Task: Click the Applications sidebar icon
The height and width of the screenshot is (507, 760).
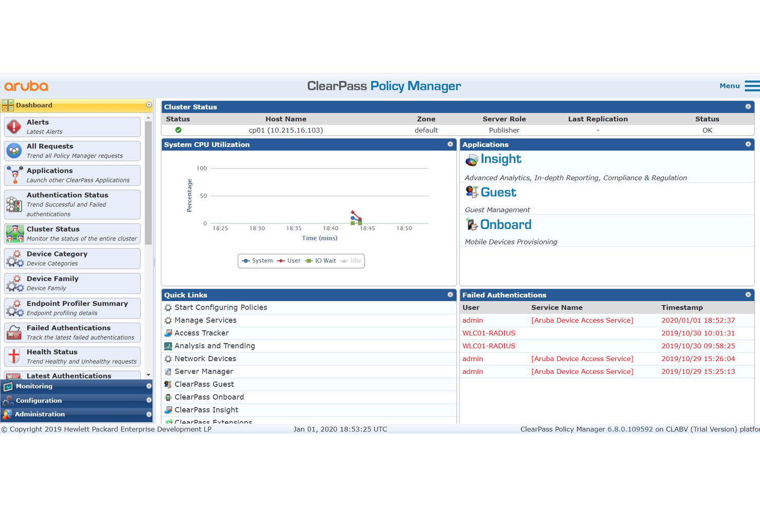Action: point(14,175)
